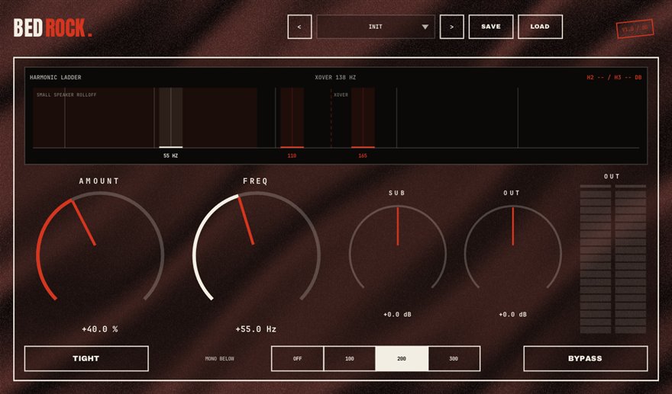672x394 pixels.
Task: Select the +40.0 % amount value
Action: 100,329
